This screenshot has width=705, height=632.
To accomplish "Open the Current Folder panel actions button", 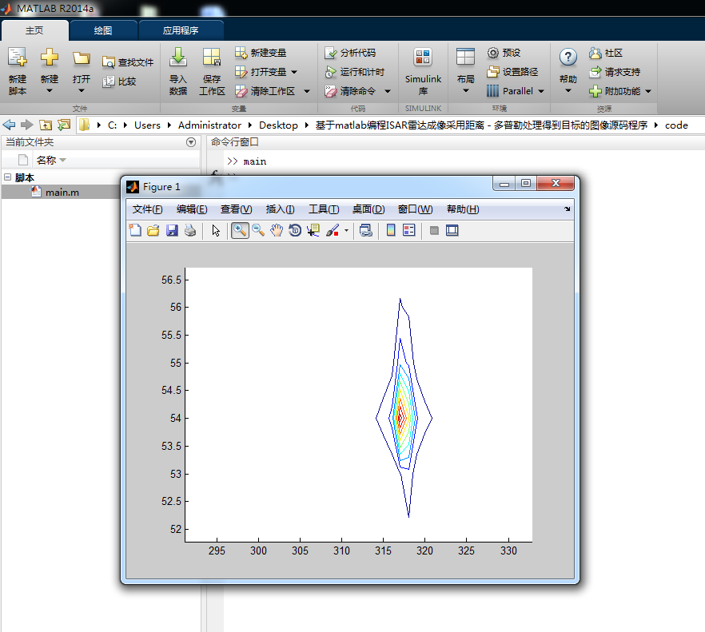I will [191, 142].
